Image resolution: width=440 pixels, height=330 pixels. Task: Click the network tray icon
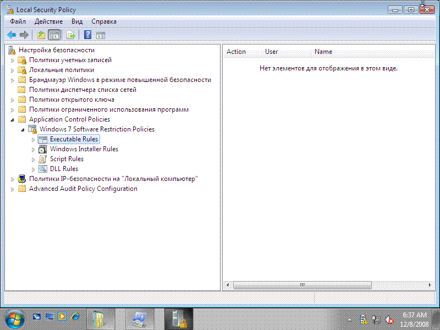click(x=376, y=320)
